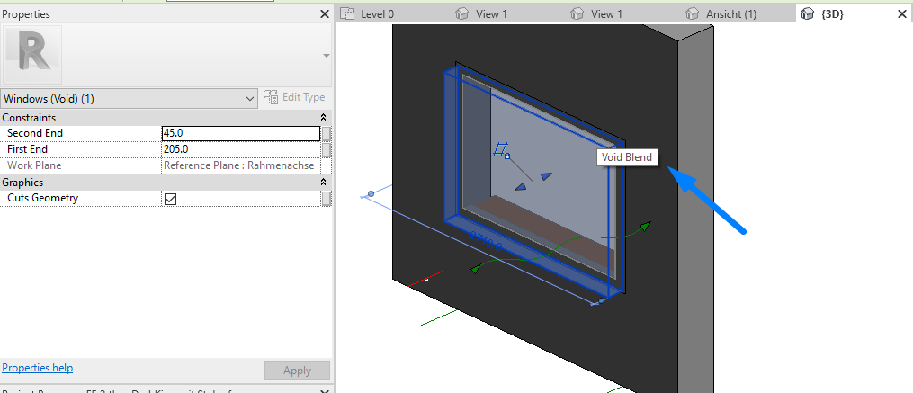Click the Revit family preview thumbnail

pos(32,56)
